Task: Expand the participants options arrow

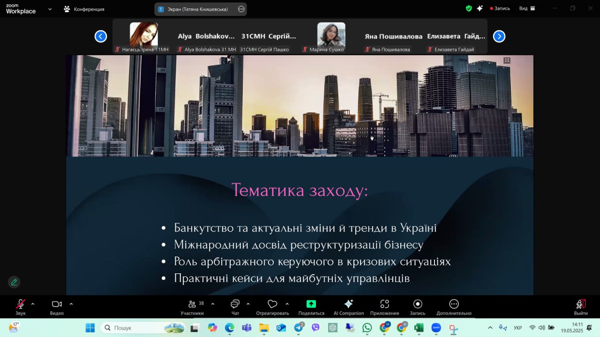Action: 213,304
